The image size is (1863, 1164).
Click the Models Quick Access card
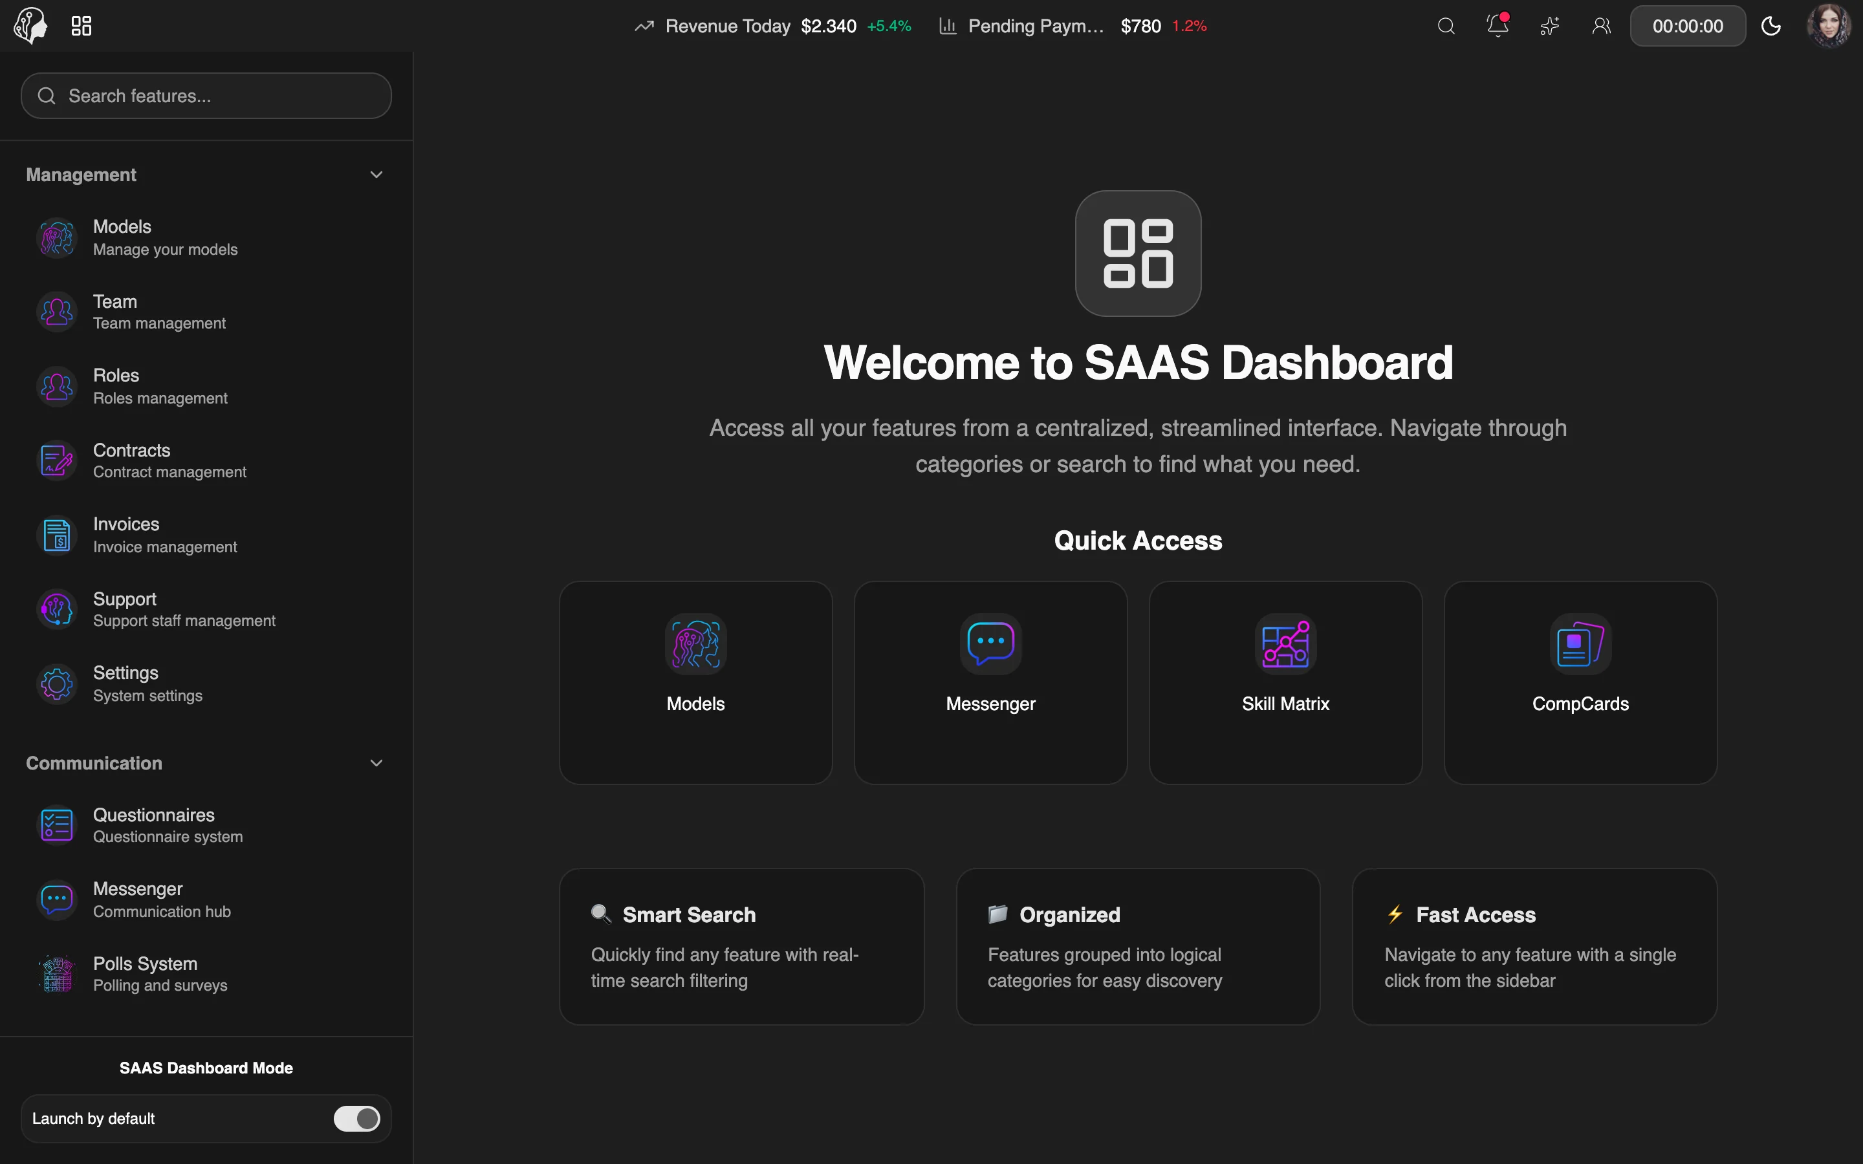695,683
